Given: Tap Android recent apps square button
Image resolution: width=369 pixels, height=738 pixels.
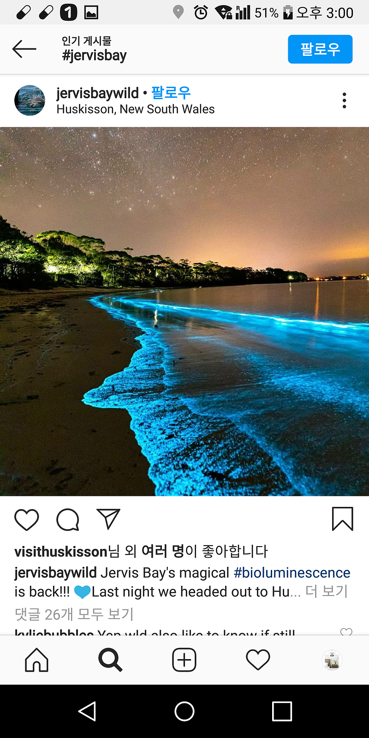Looking at the screenshot, I should 282,711.
